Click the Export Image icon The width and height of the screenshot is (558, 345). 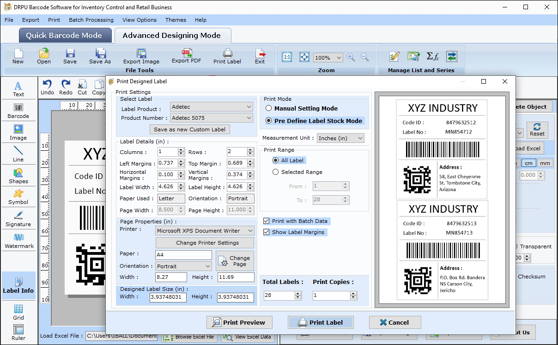141,56
